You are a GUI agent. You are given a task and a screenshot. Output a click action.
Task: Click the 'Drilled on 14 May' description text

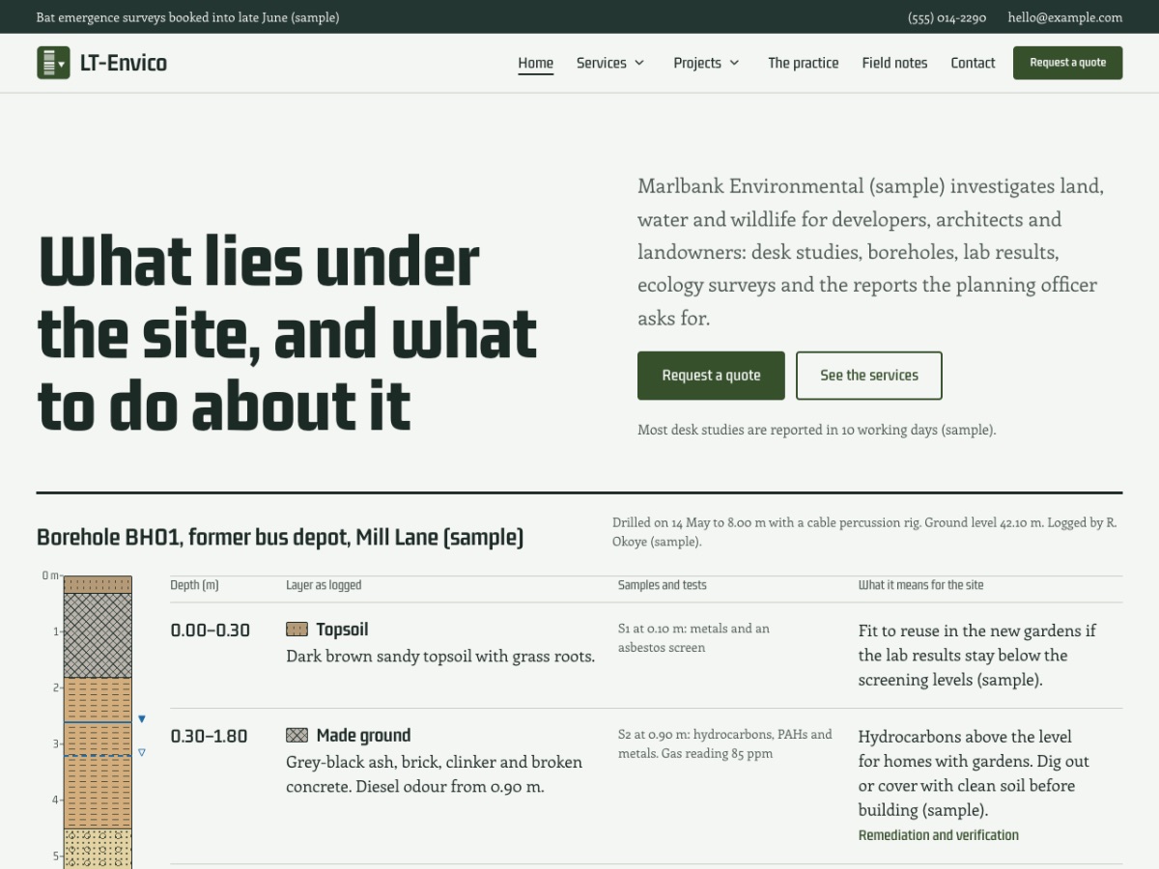[864, 532]
